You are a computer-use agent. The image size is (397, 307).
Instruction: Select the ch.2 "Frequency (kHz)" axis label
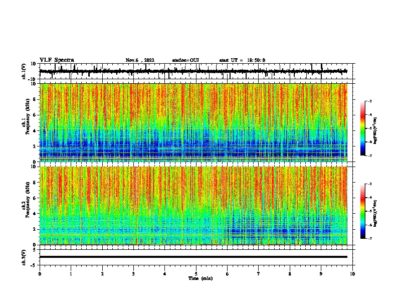[x=28, y=200]
